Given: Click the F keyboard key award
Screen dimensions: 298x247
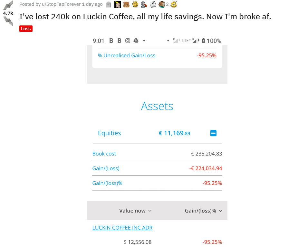Looking at the screenshot, I should point(153,5).
